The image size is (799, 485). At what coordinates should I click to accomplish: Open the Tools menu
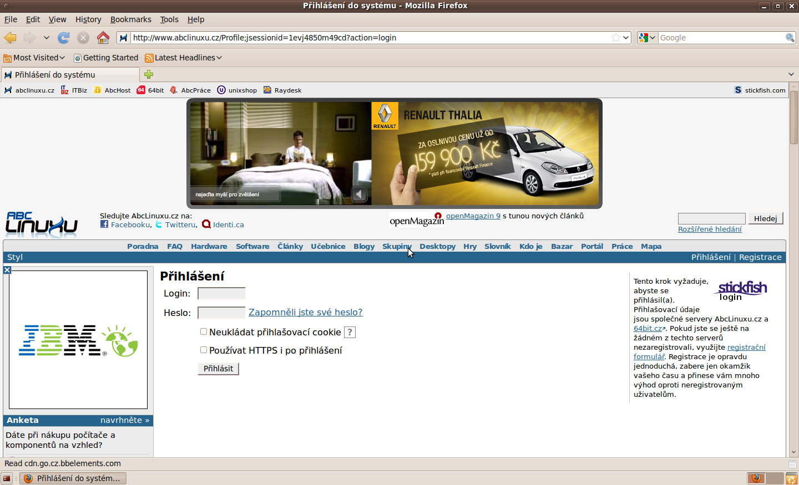[x=169, y=19]
